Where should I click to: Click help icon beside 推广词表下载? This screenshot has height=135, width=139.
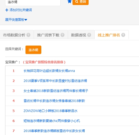63,35
